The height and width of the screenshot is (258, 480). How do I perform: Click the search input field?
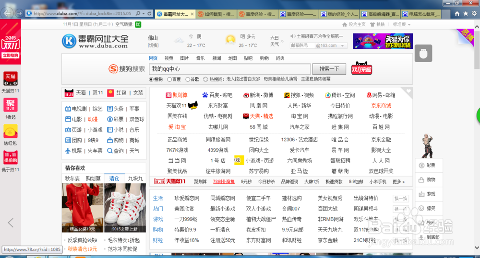(229, 69)
